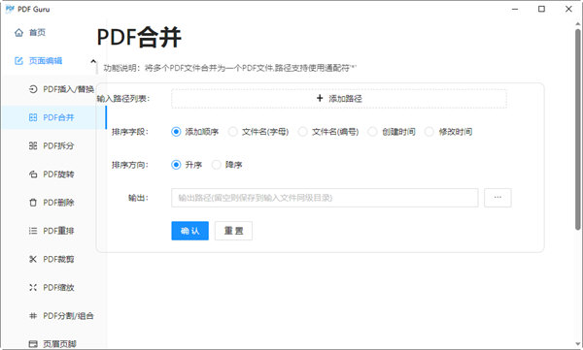Click the PDF拆分 split icon

[x=33, y=145]
